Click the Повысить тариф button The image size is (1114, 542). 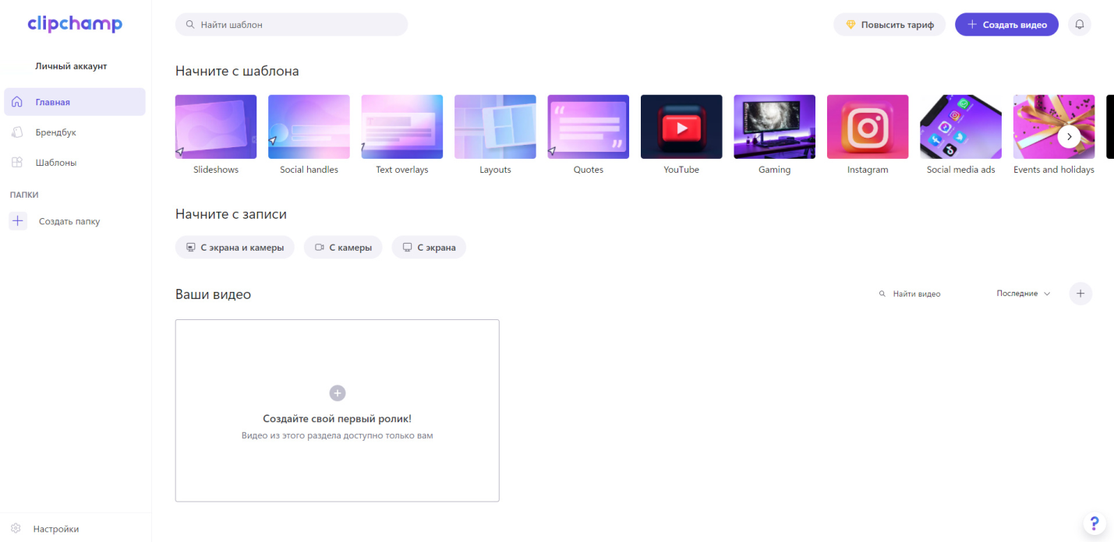point(889,24)
